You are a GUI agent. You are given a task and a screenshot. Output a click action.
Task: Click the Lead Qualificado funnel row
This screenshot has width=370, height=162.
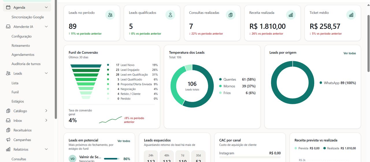[x=132, y=79]
